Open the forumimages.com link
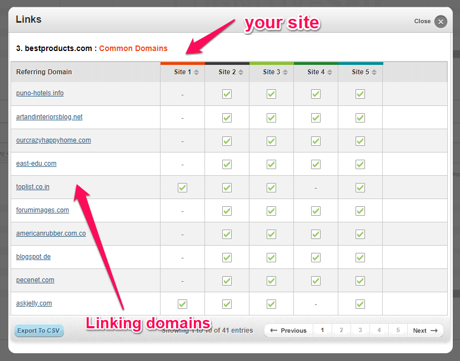 (x=43, y=210)
